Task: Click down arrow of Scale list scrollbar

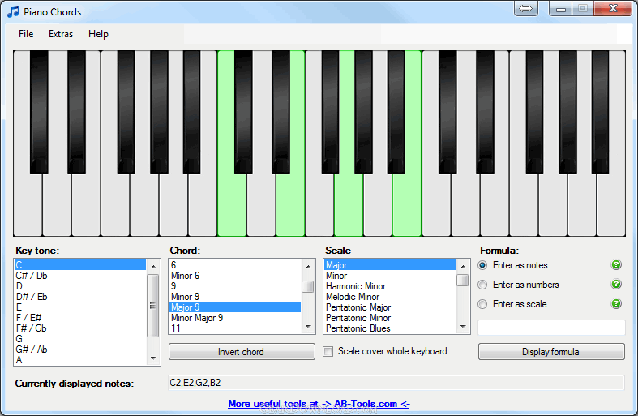Action: coord(463,327)
